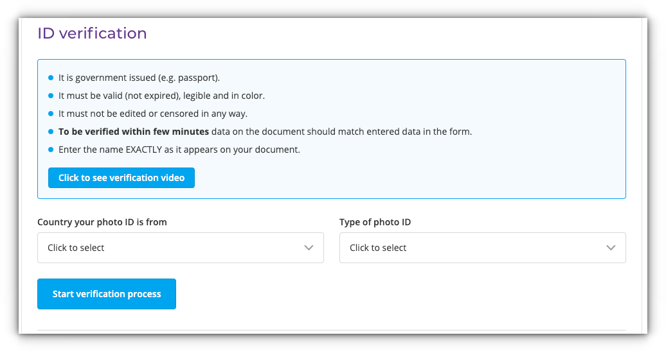Expand the country dropdown chevron arrow
The width and height of the screenshot is (666, 353).
pyautogui.click(x=309, y=248)
